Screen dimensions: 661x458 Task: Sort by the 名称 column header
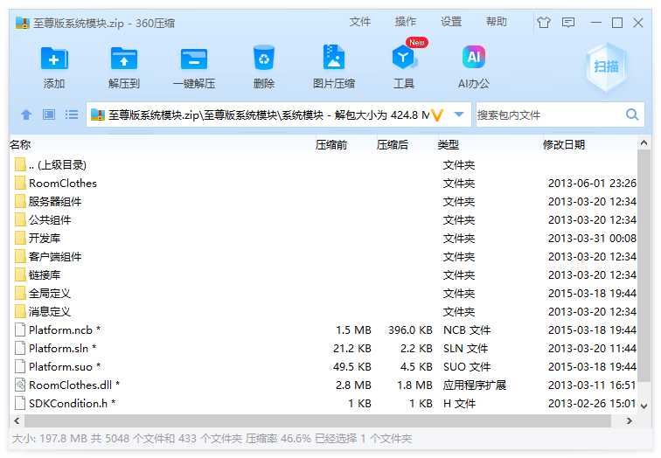click(x=20, y=145)
